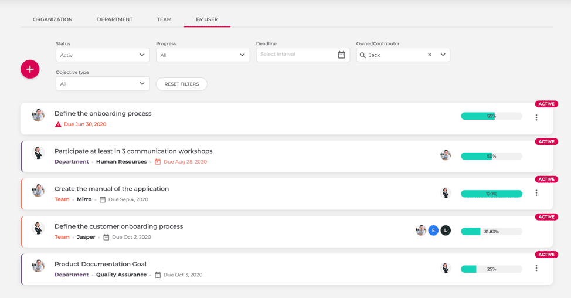
Task: Click blue E contributor avatar
Action: pos(433,230)
